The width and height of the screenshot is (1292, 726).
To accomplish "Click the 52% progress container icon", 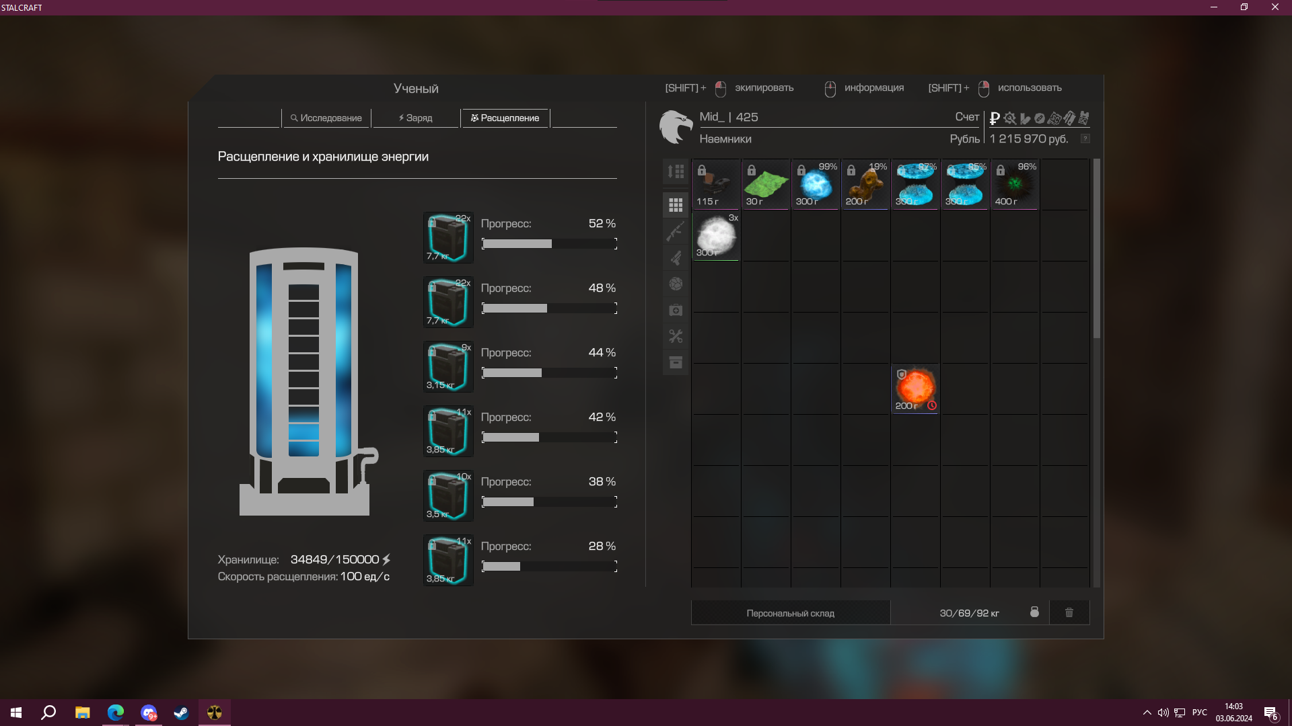I will point(448,237).
